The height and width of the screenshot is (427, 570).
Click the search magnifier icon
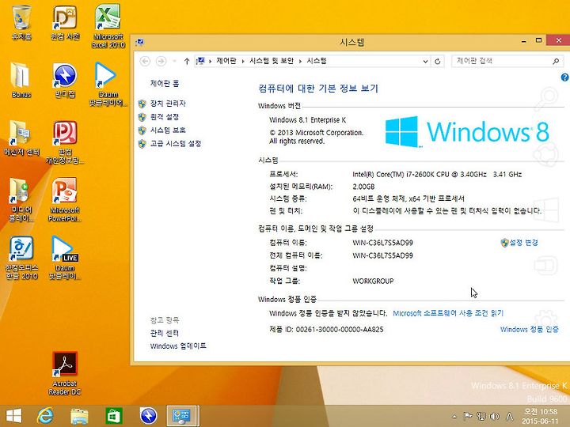pyautogui.click(x=556, y=61)
